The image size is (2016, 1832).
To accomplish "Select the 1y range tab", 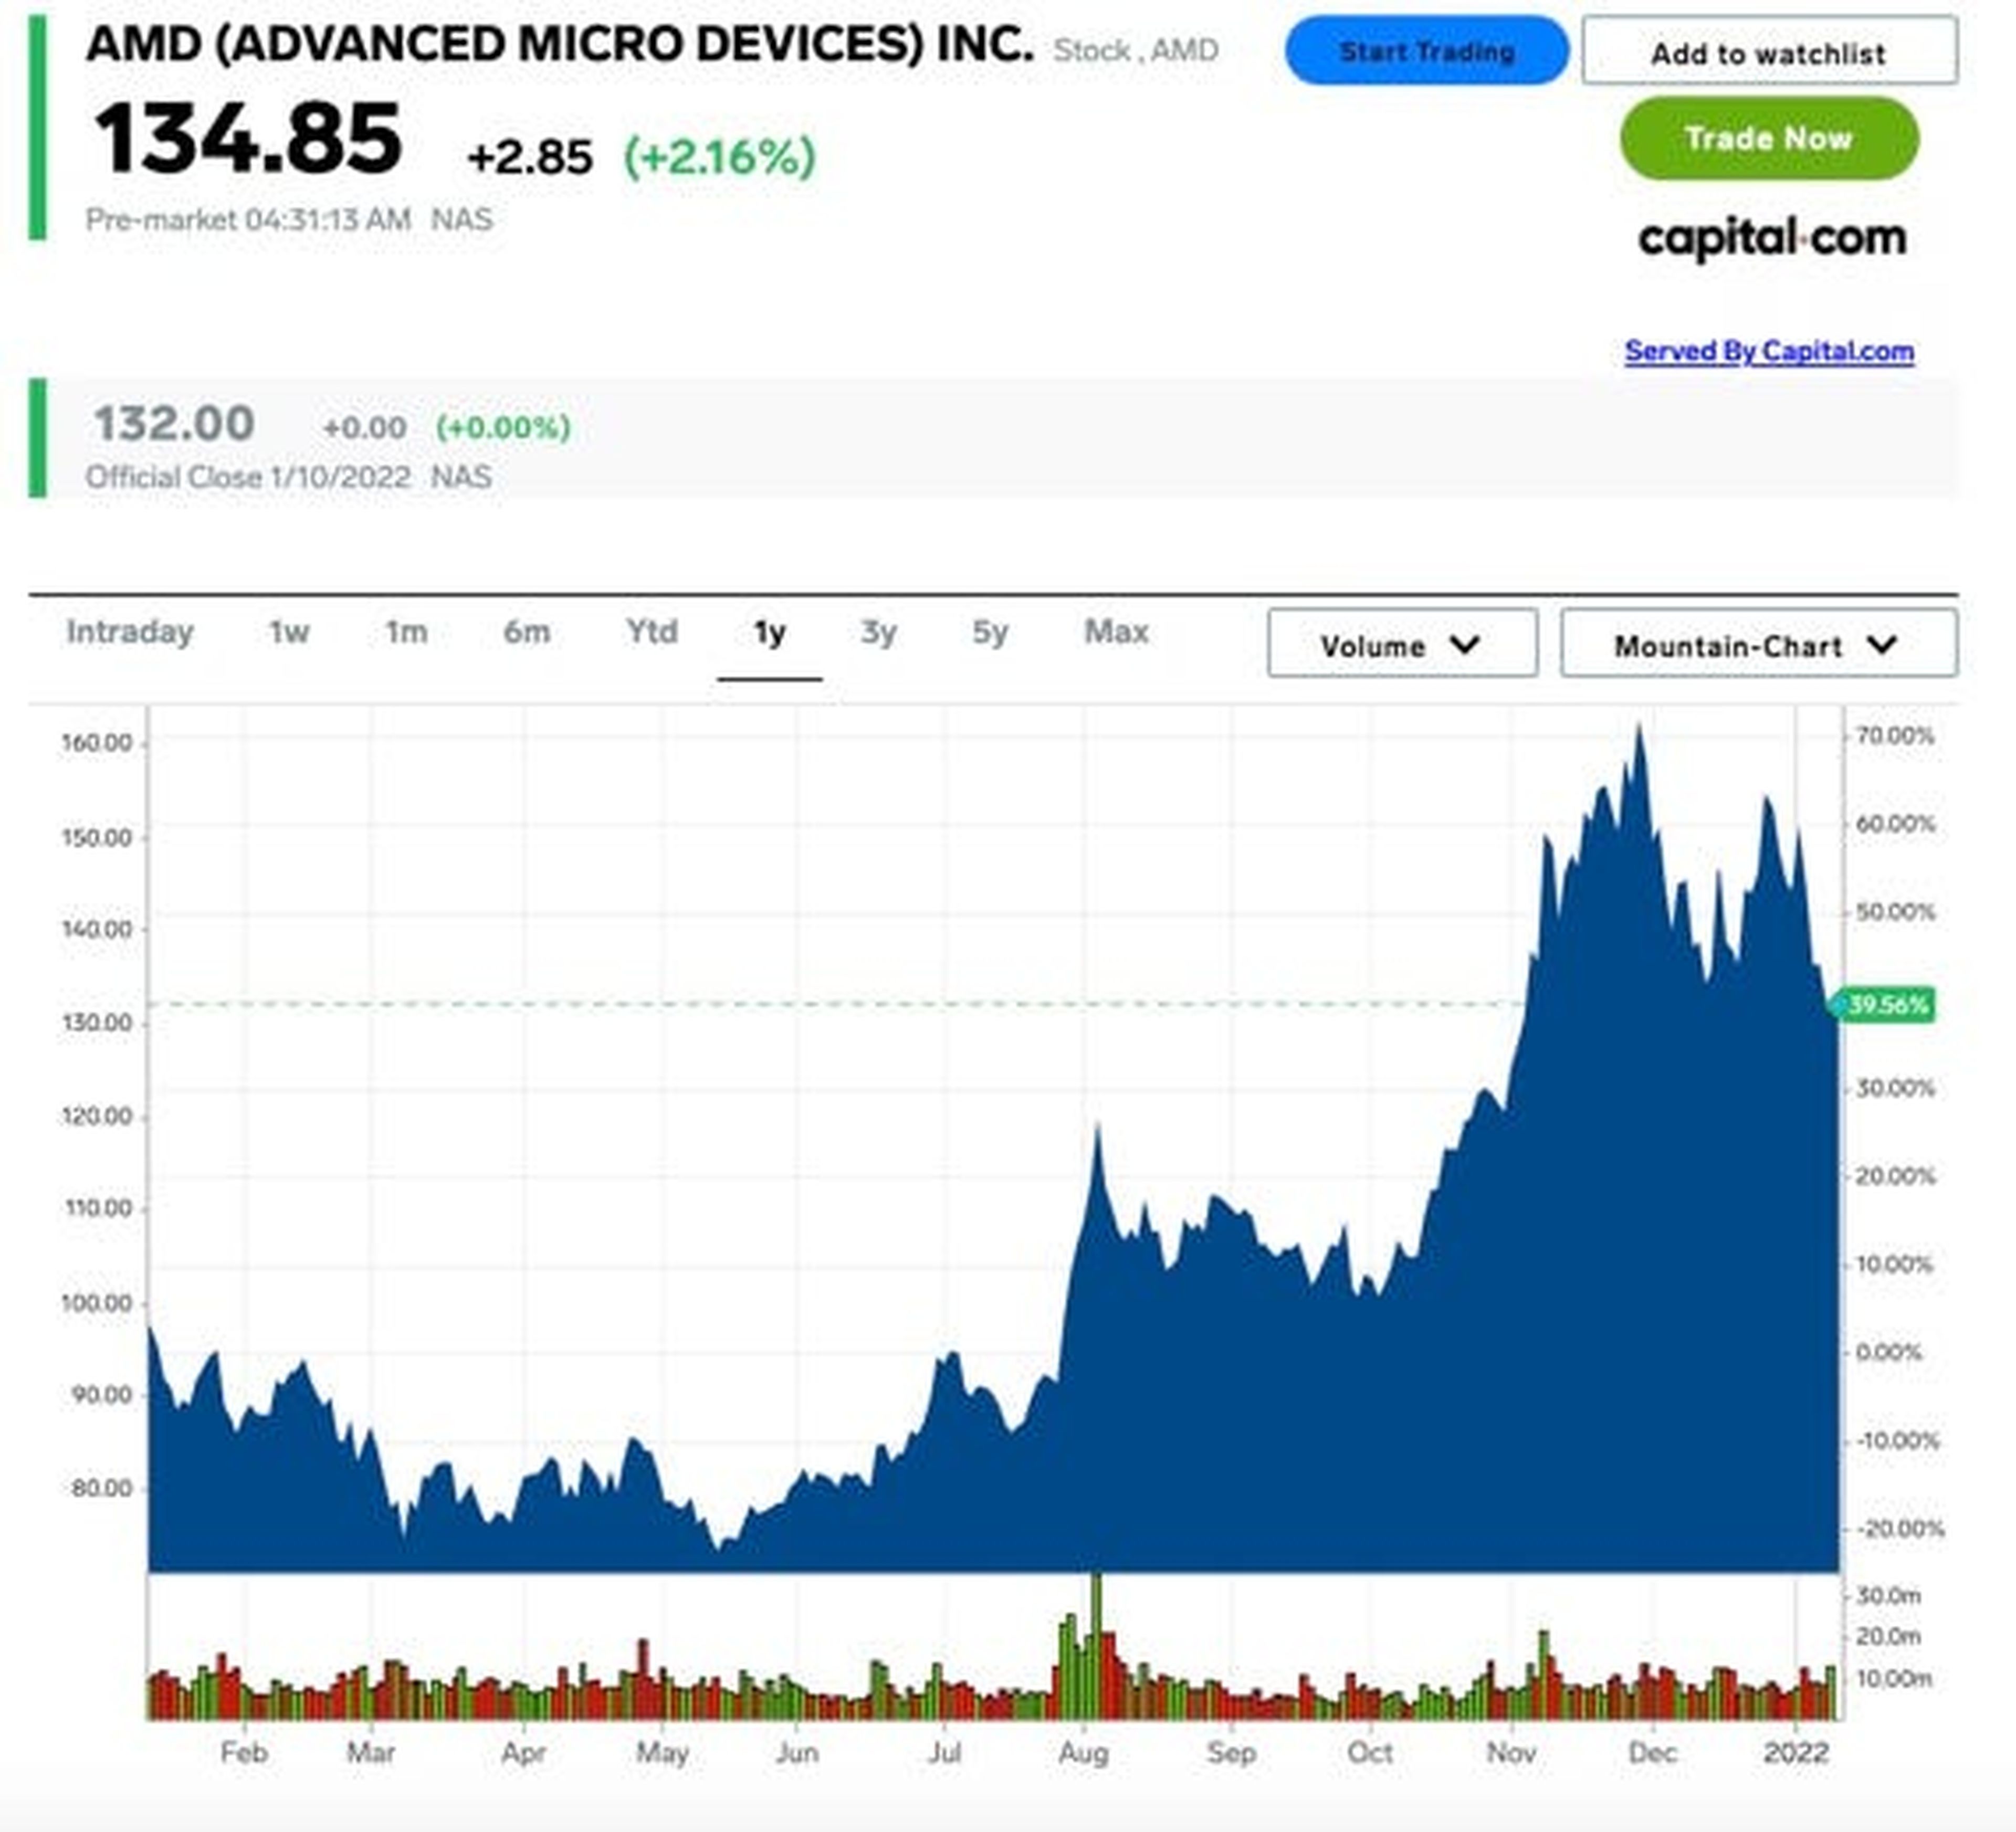I will [x=769, y=632].
